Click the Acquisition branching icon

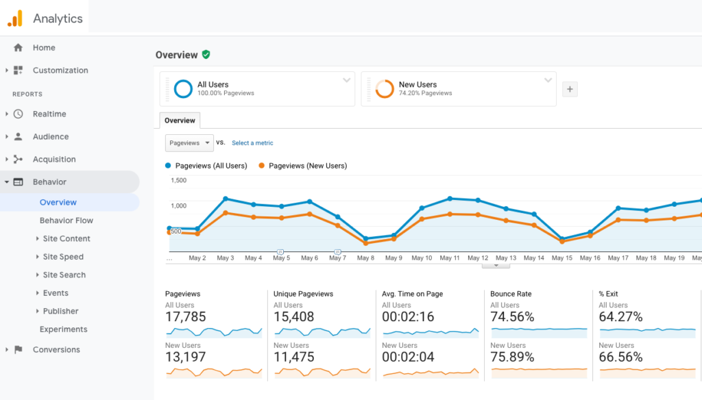click(19, 160)
